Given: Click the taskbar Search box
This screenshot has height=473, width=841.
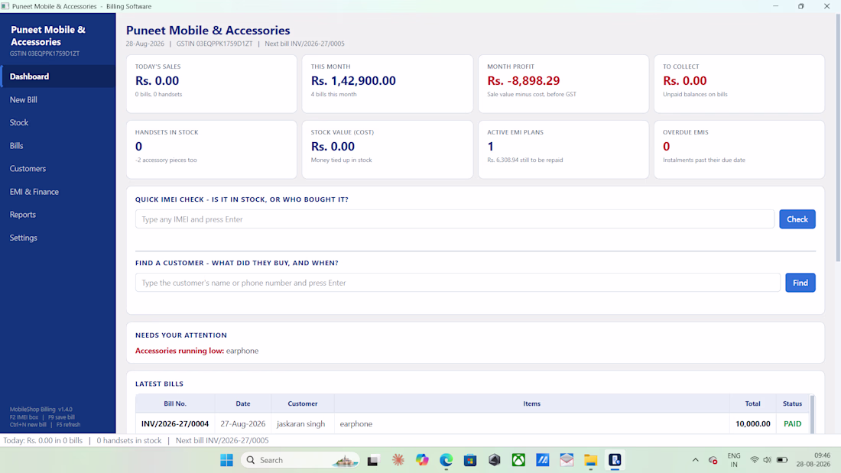Looking at the screenshot, I should pos(300,460).
